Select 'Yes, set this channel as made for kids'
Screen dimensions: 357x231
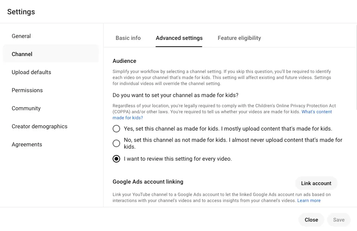coord(116,129)
